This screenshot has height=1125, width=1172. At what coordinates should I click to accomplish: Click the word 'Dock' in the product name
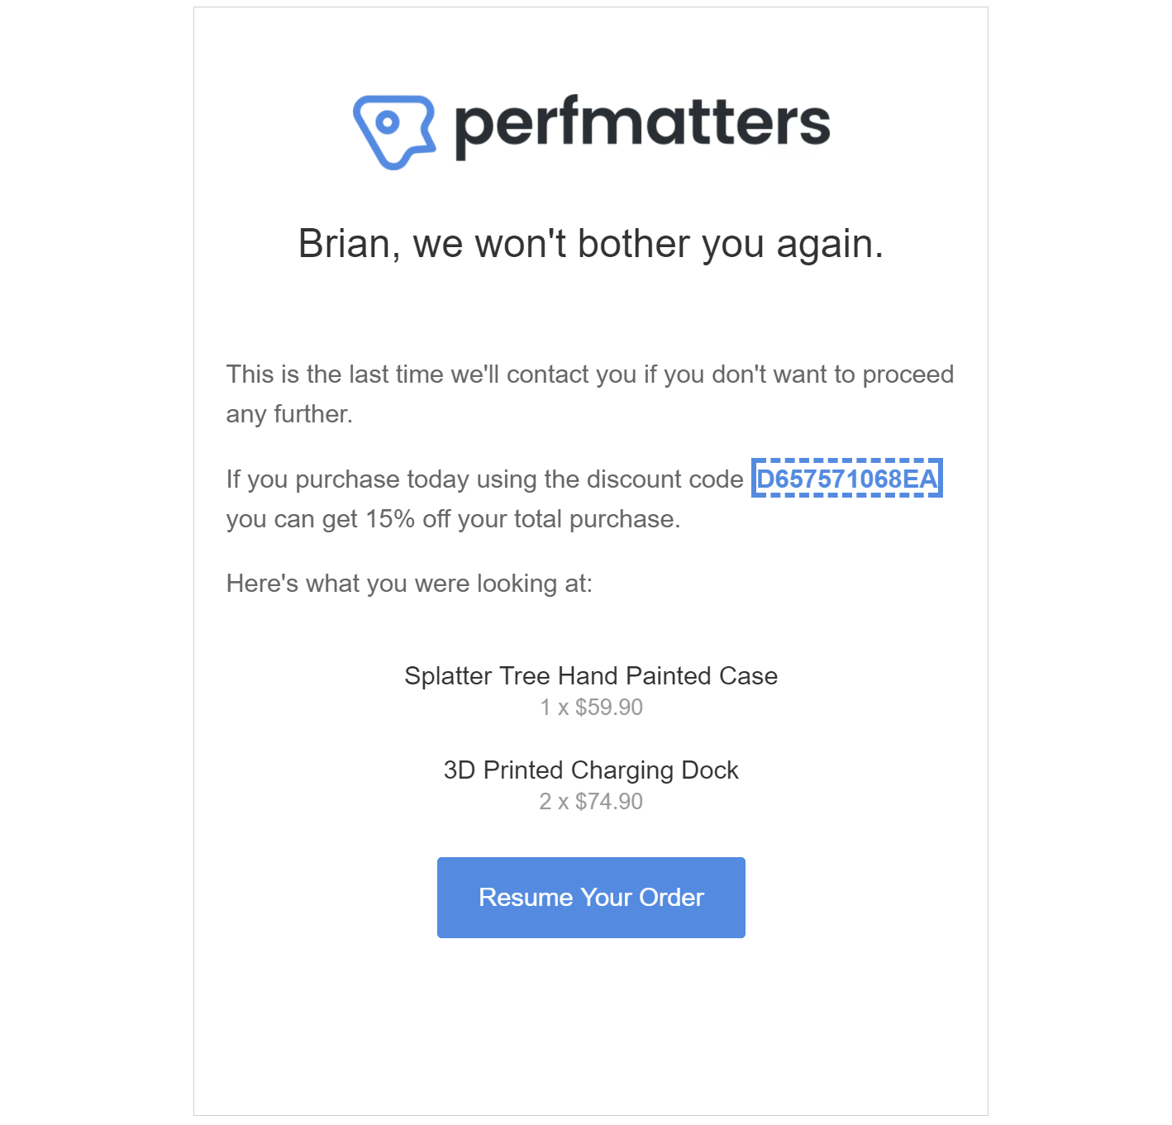[710, 770]
